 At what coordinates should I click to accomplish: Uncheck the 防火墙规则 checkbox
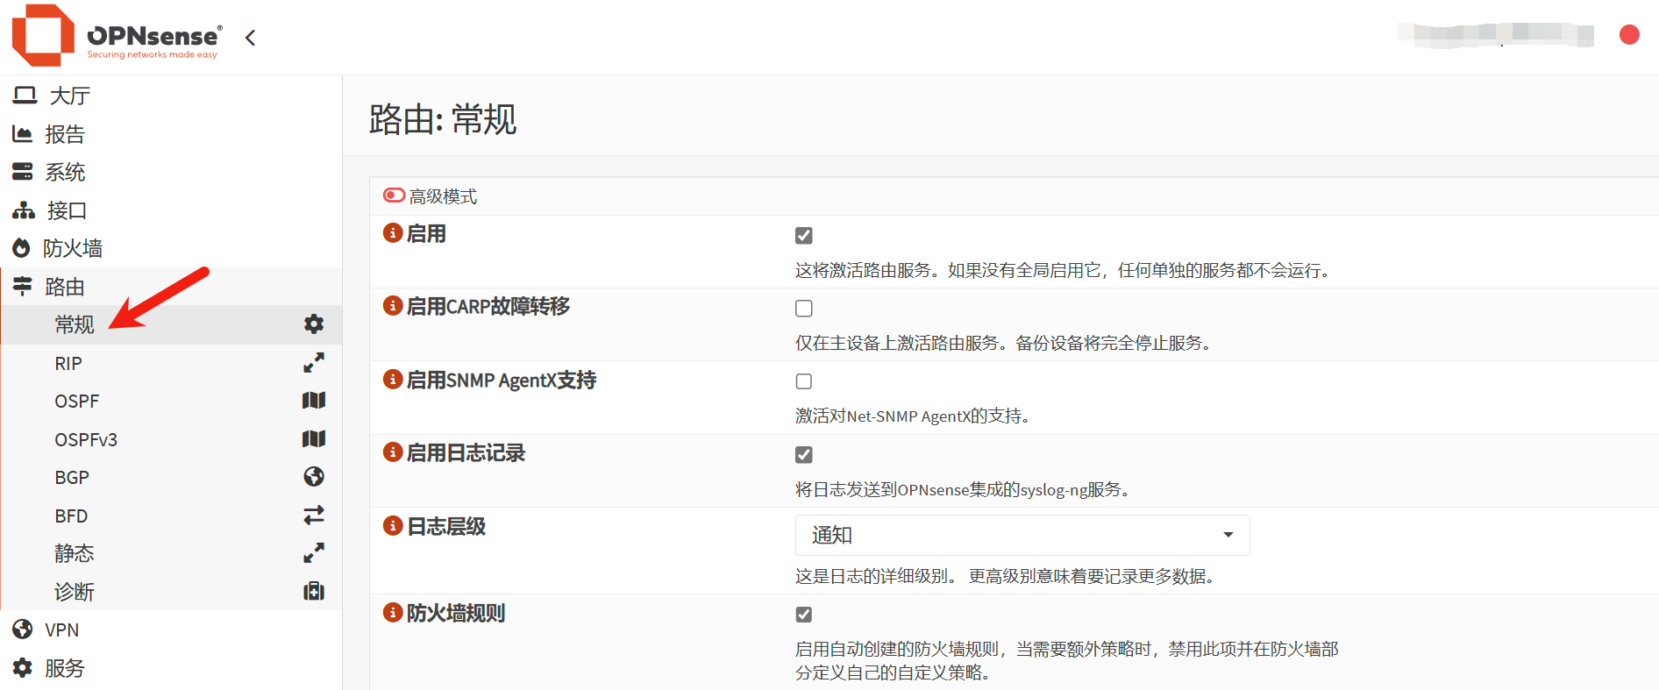(803, 615)
